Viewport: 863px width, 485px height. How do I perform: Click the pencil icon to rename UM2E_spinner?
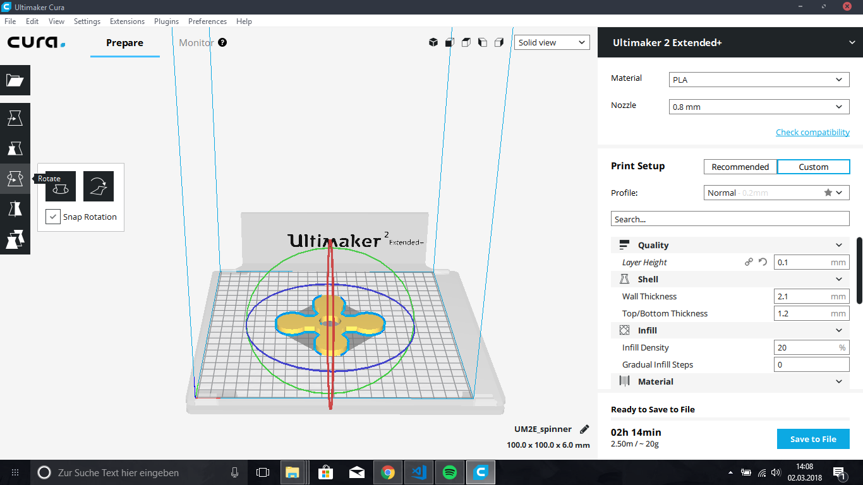coord(584,429)
